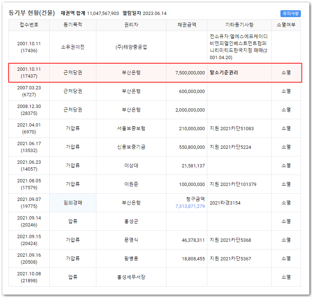Click 소멸 in the 홍성세무서장 row

coord(286,277)
